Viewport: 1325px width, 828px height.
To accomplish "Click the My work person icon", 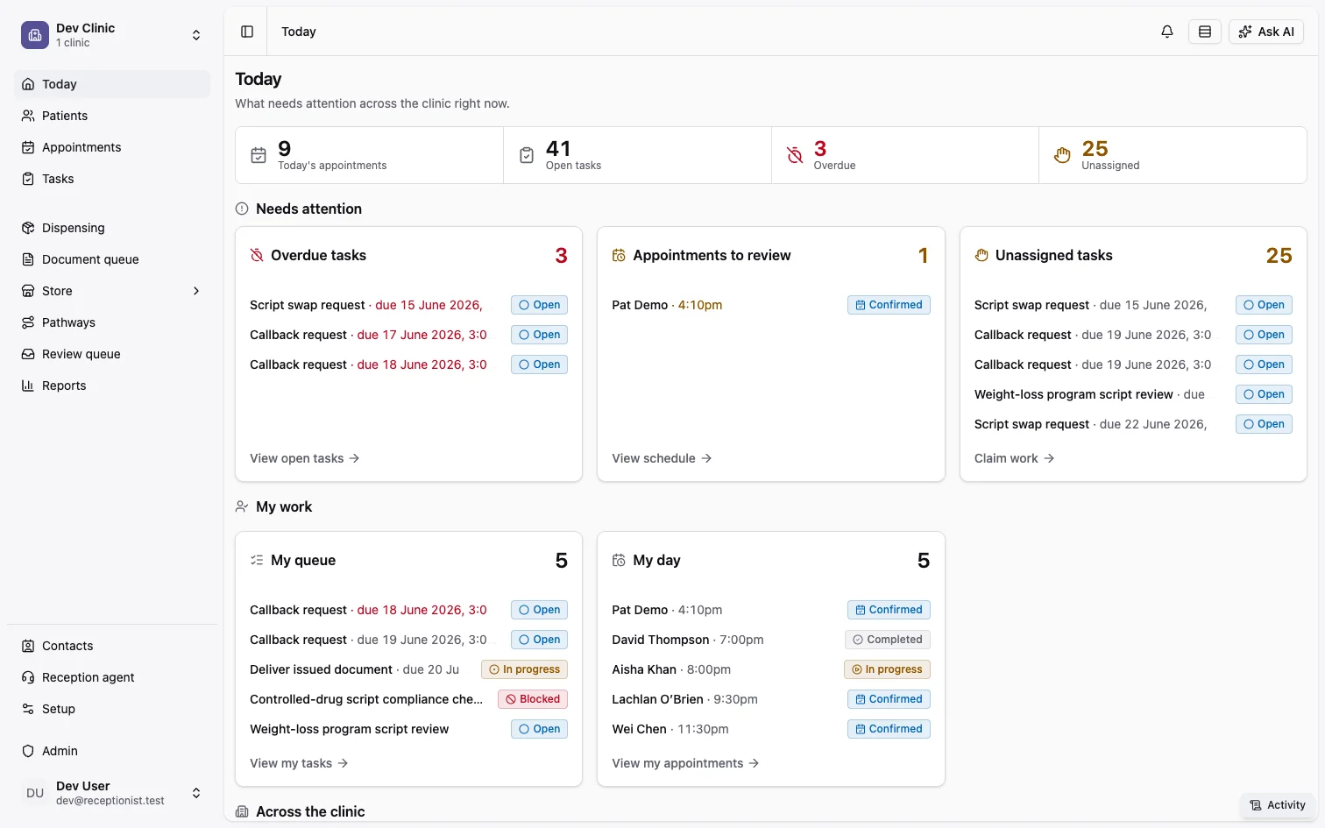I will (x=242, y=506).
